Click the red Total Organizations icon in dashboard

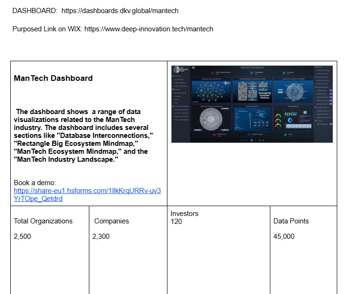click(213, 73)
